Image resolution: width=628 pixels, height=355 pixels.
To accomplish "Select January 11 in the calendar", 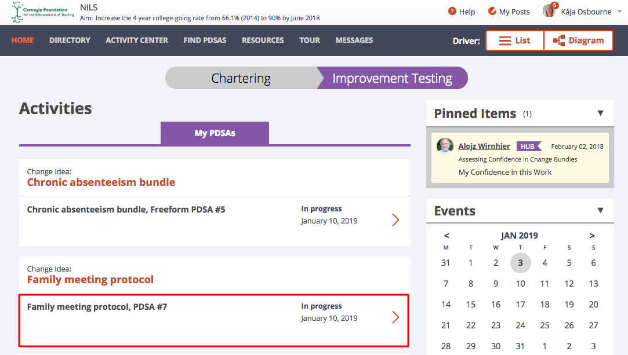I will (x=544, y=283).
